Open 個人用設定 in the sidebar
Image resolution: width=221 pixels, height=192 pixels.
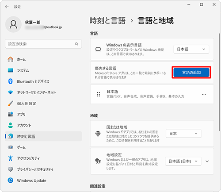[43, 103]
